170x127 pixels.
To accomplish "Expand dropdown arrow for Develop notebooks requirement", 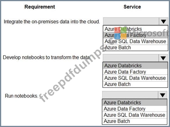I will (x=163, y=58).
